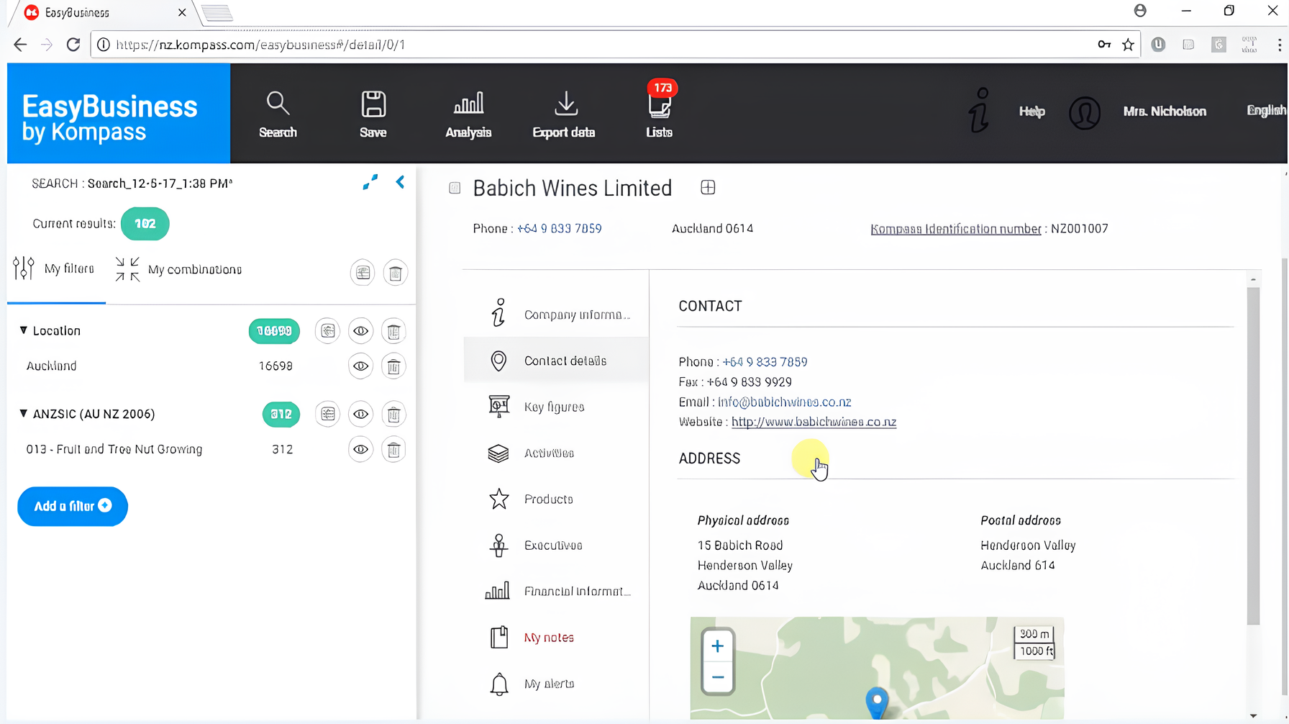Open the babichwines.co.nz website link
1289x724 pixels.
click(814, 422)
